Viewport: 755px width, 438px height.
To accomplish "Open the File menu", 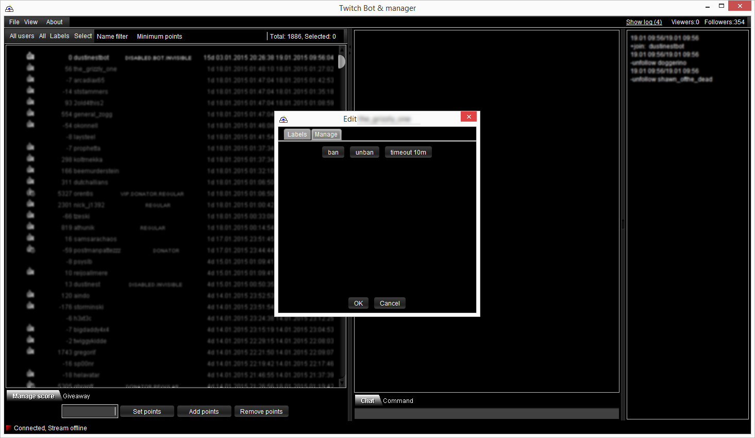I will click(14, 22).
